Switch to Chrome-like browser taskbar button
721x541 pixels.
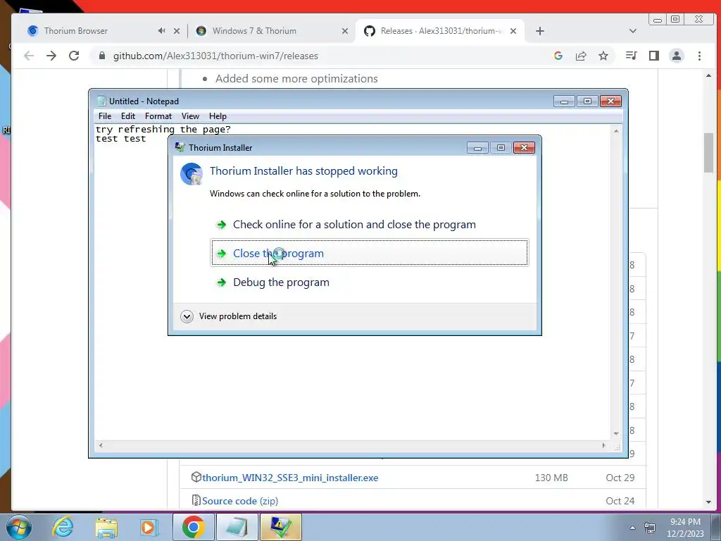tap(194, 527)
